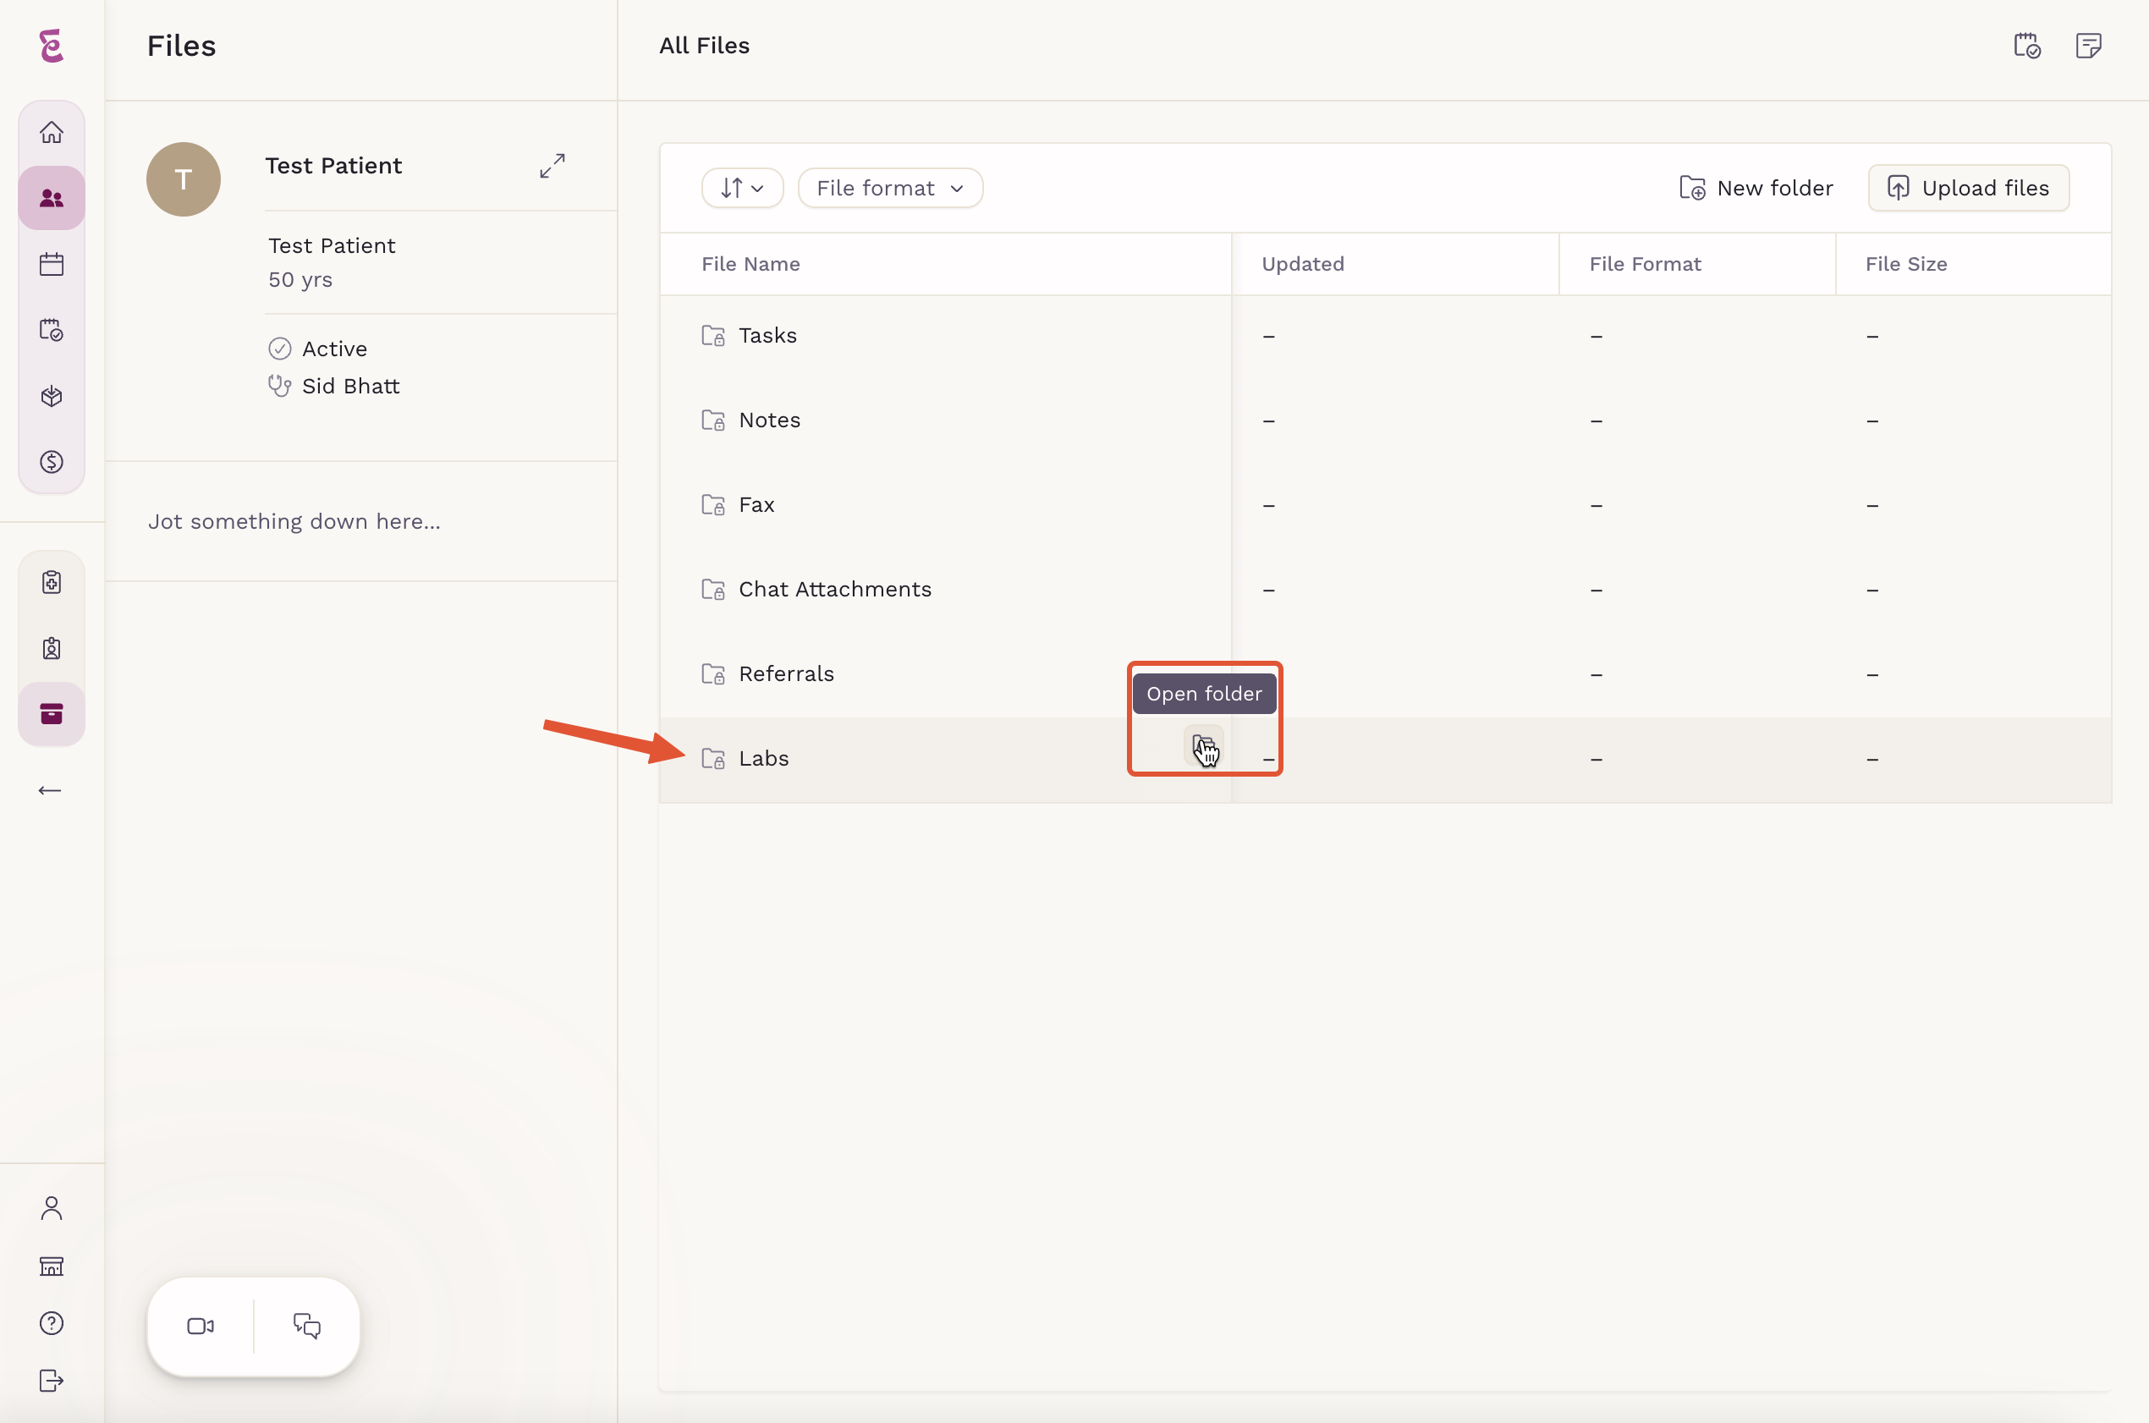This screenshot has width=2149, height=1423.
Task: Select the Files archive icon in sidebar
Action: point(52,714)
